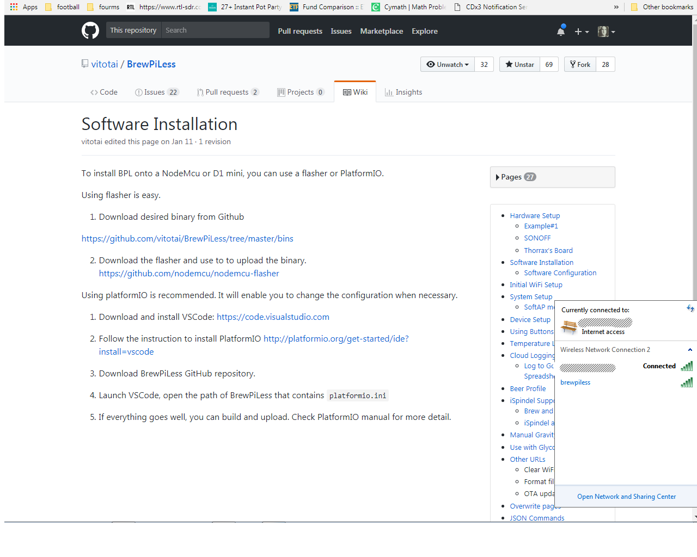The height and width of the screenshot is (557, 697).
Task: Open Device Setup wiki page
Action: tap(530, 319)
